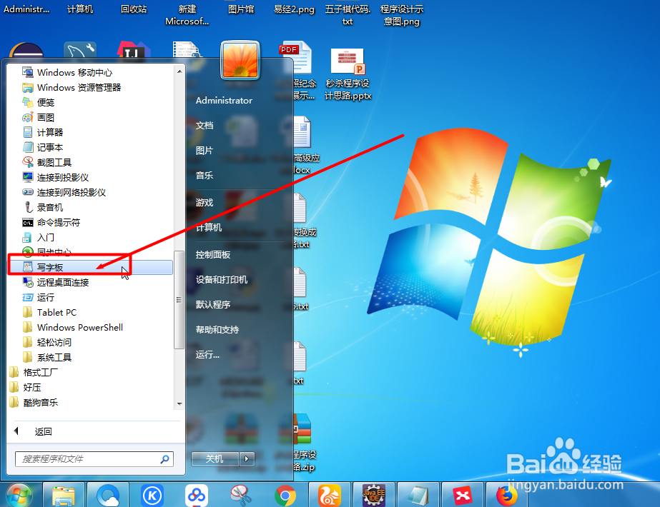The width and height of the screenshot is (660, 507).
Task: Open 计算机 in Start menu right pane
Action: coord(209,227)
